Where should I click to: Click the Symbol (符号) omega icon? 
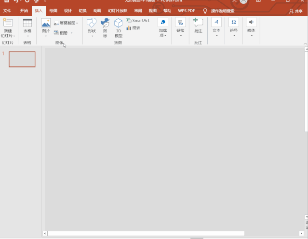(x=234, y=22)
